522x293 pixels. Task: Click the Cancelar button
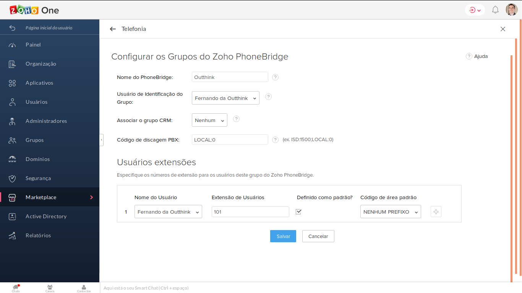coord(318,236)
